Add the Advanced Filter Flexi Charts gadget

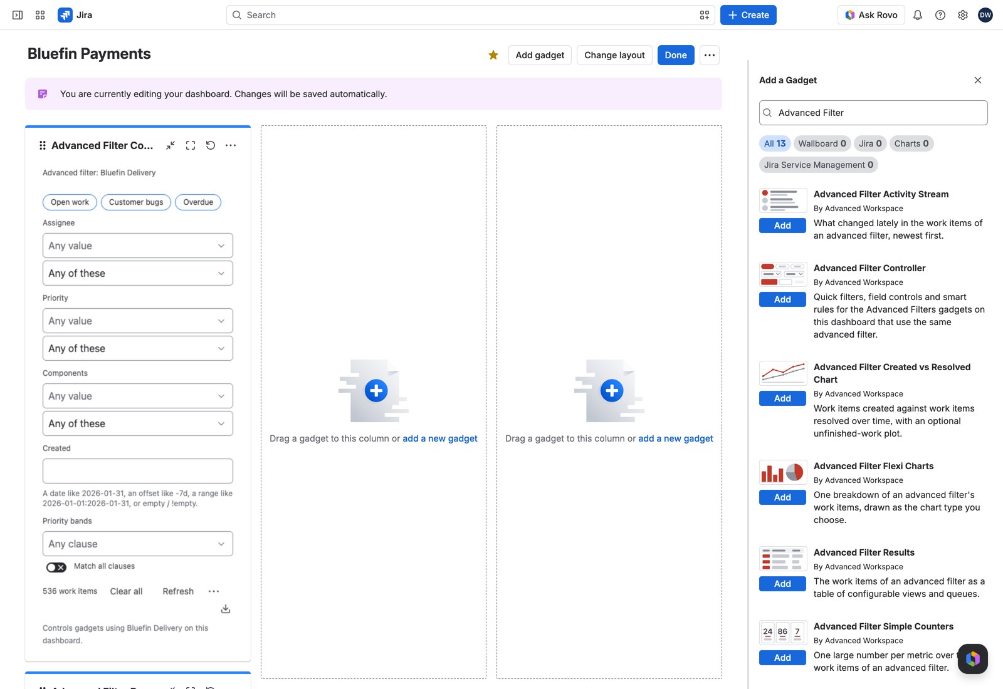[782, 497]
